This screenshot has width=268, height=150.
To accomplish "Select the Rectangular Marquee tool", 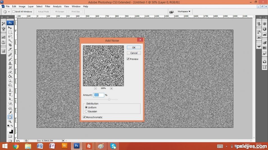I will [10, 32].
